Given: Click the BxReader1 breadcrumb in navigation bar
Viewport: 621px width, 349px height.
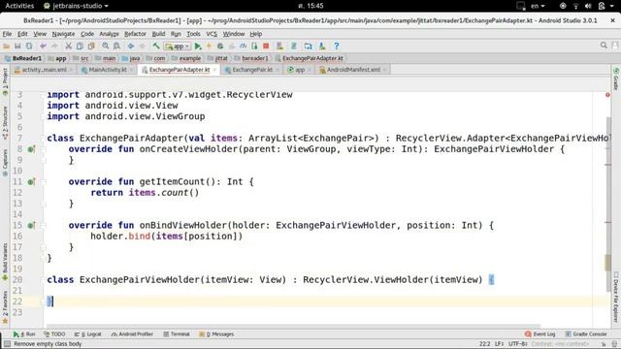Looking at the screenshot, I should [x=23, y=58].
